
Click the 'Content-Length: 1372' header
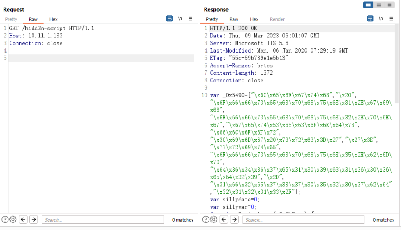241,73
